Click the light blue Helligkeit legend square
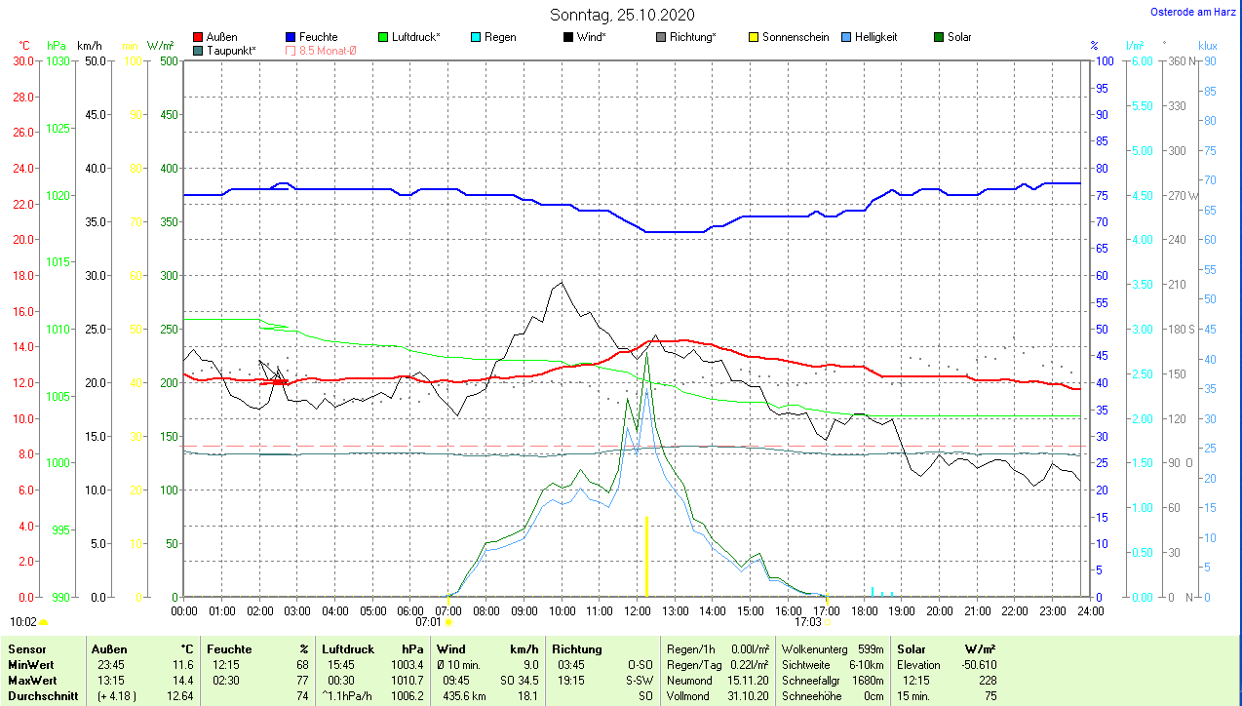This screenshot has height=706, width=1242. [846, 37]
